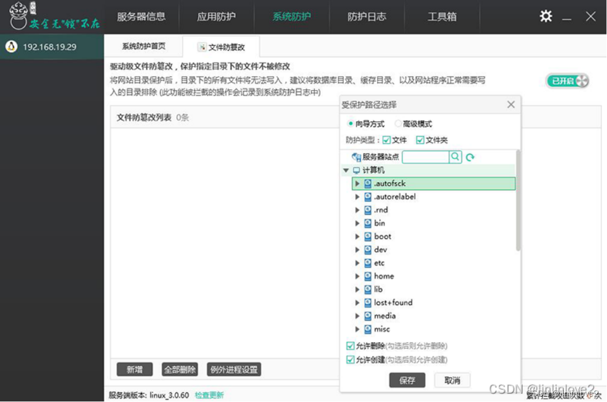The width and height of the screenshot is (607, 402).
Task: Click the home folder icon
Action: click(x=368, y=276)
